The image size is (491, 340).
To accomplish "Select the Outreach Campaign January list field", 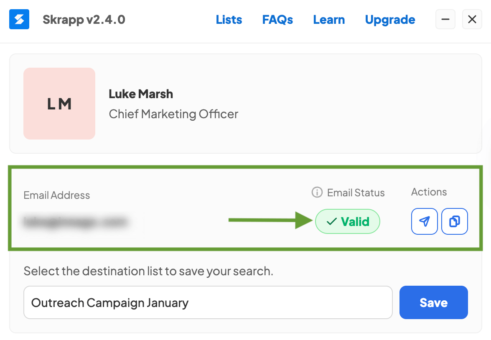I will 208,302.
